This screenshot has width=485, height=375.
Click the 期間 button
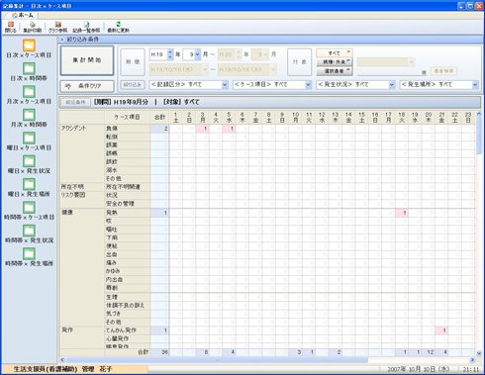coord(133,61)
